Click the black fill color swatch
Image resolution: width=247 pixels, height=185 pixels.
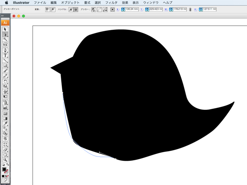[4, 170]
